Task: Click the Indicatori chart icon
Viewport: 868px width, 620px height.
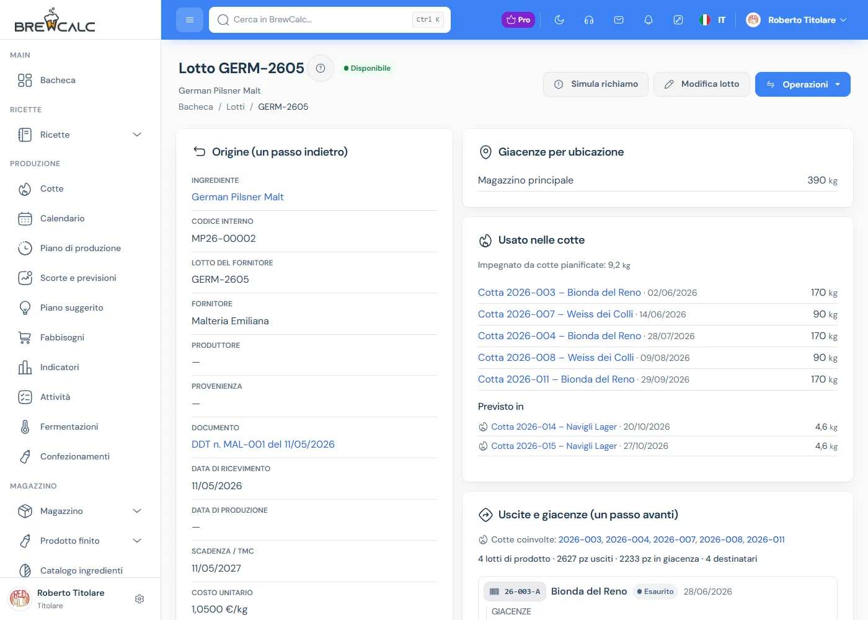Action: (25, 367)
